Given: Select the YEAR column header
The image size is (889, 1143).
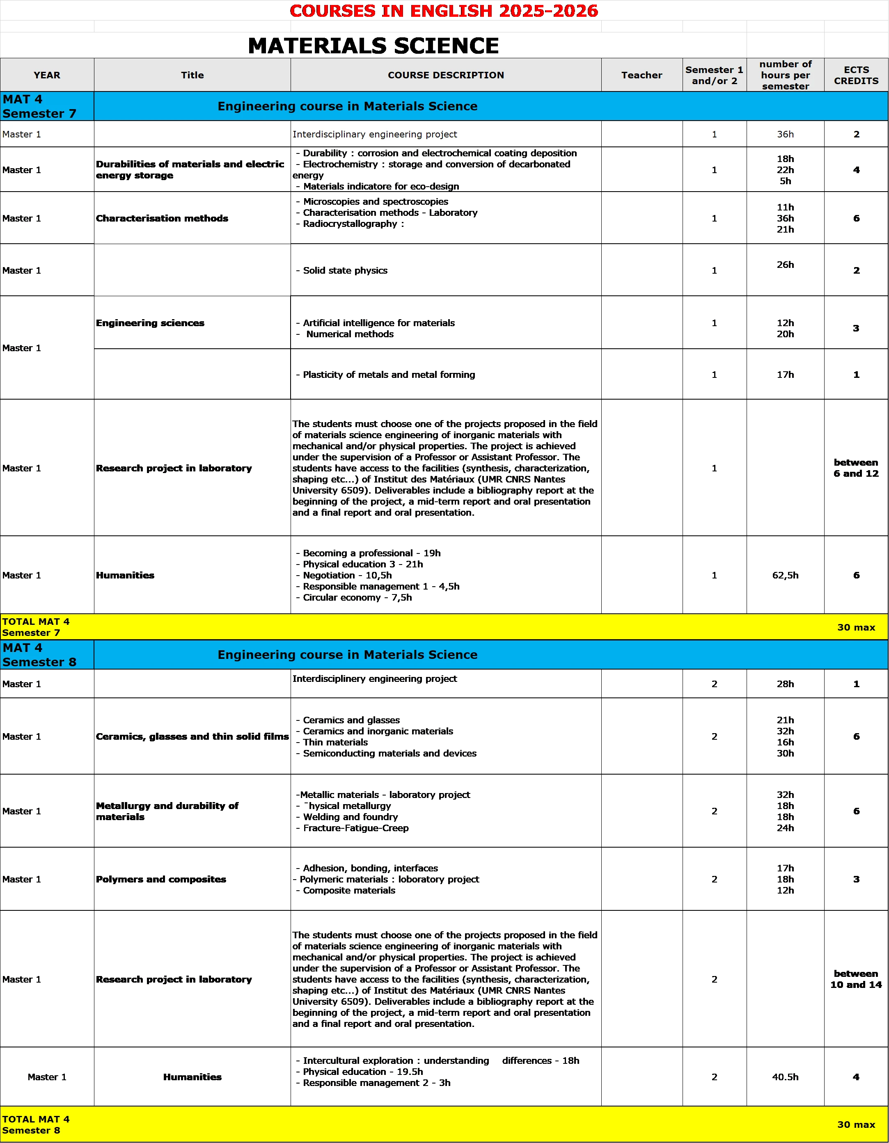Looking at the screenshot, I should pyautogui.click(x=47, y=75).
